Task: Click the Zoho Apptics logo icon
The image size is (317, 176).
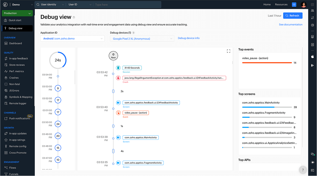Action: point(5,4)
